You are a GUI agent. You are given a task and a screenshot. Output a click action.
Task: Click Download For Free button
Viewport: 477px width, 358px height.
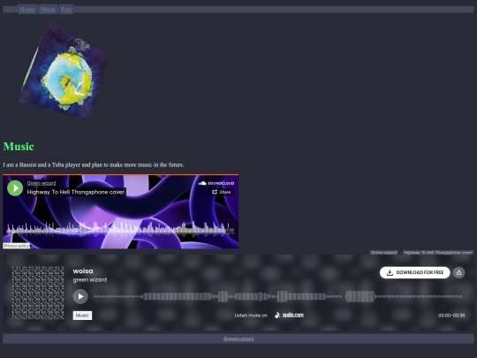415,272
